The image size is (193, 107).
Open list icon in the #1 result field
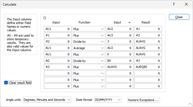[x=159, y=29]
